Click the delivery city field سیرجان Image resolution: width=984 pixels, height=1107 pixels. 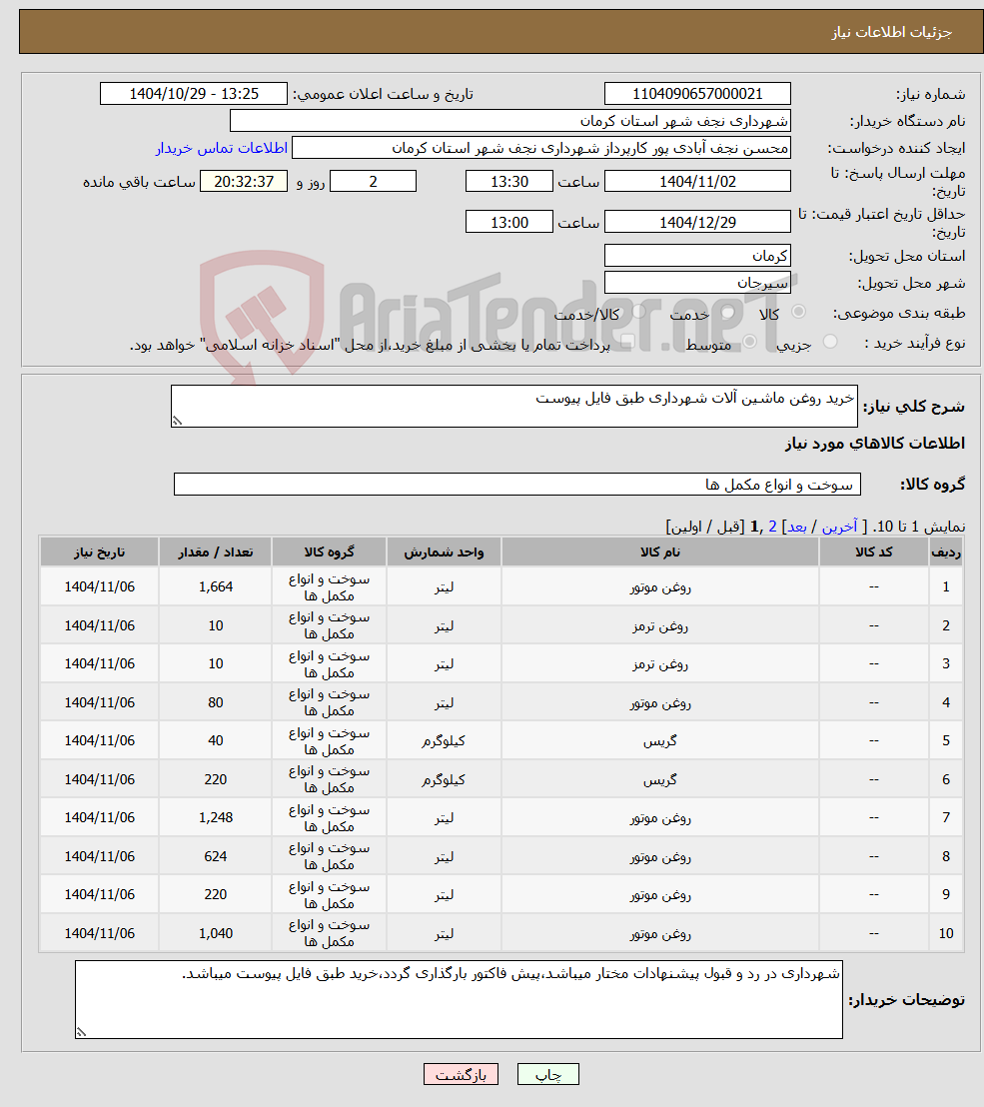tap(697, 283)
